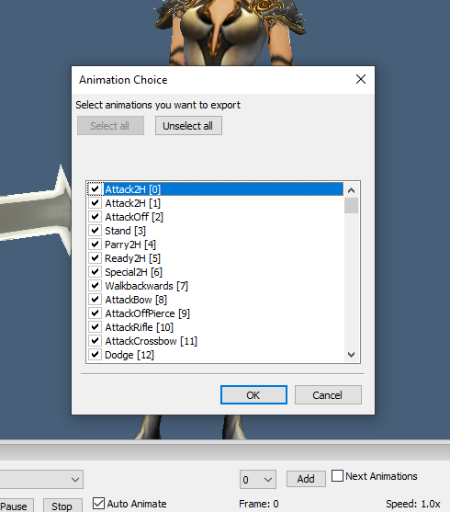
Task: Click the list scrollbar down arrow
Action: (351, 355)
